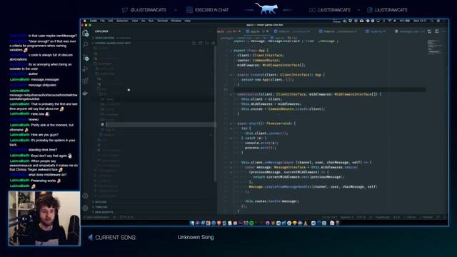The image size is (457, 257).
Task: Open the Run and Debug view icon
Action: tap(86, 69)
